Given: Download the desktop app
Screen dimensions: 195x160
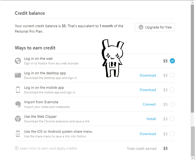Looking at the screenshot, I should (148, 75).
